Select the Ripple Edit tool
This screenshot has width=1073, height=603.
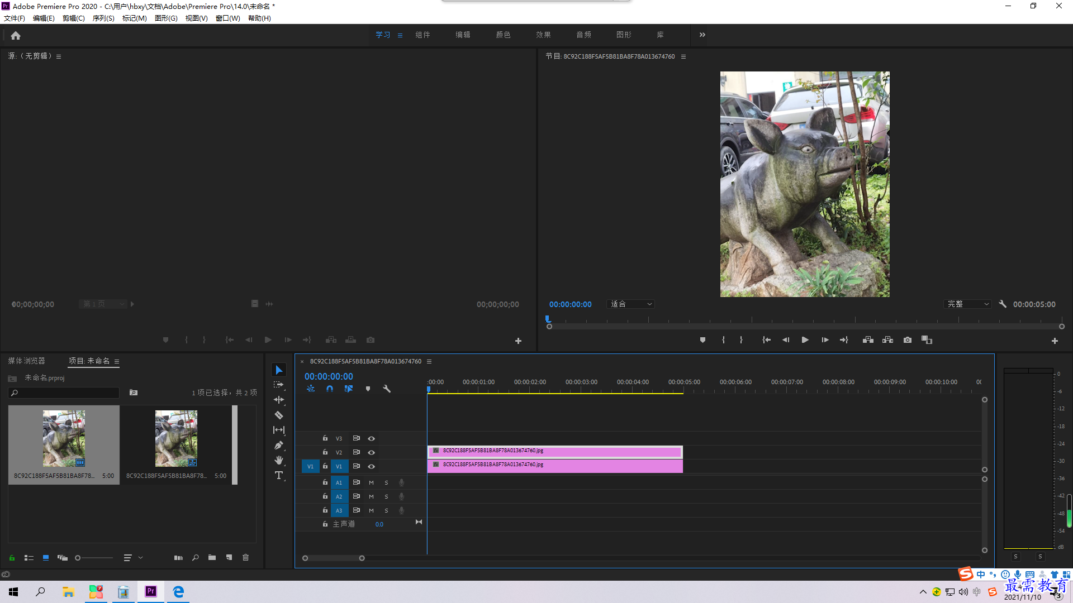(279, 400)
